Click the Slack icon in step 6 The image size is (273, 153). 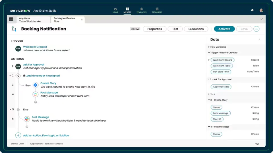27,119
